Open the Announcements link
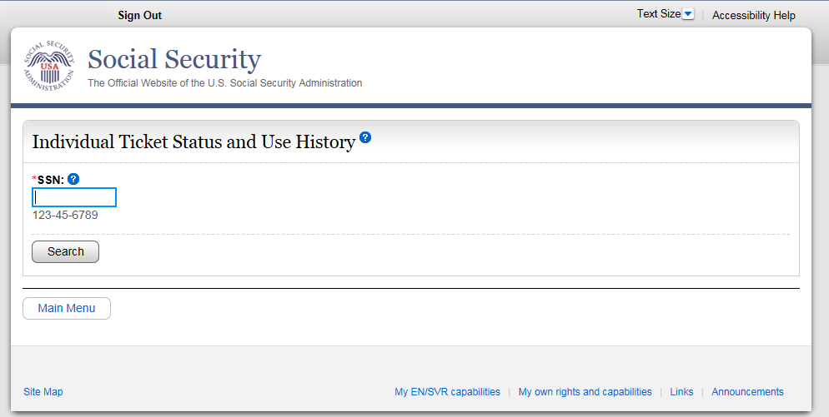 [747, 392]
